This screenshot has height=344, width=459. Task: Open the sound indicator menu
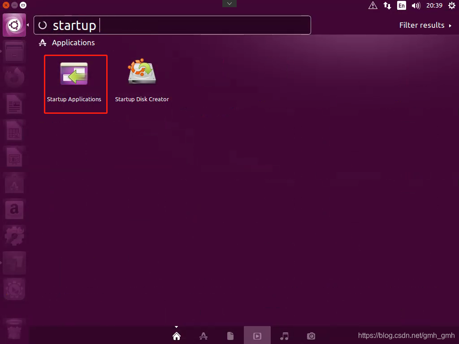416,5
